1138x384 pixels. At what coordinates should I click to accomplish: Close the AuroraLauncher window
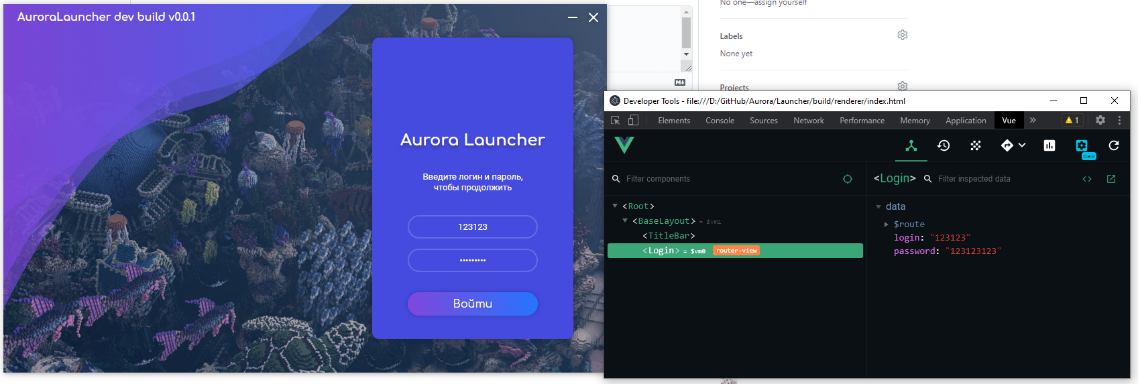(593, 17)
